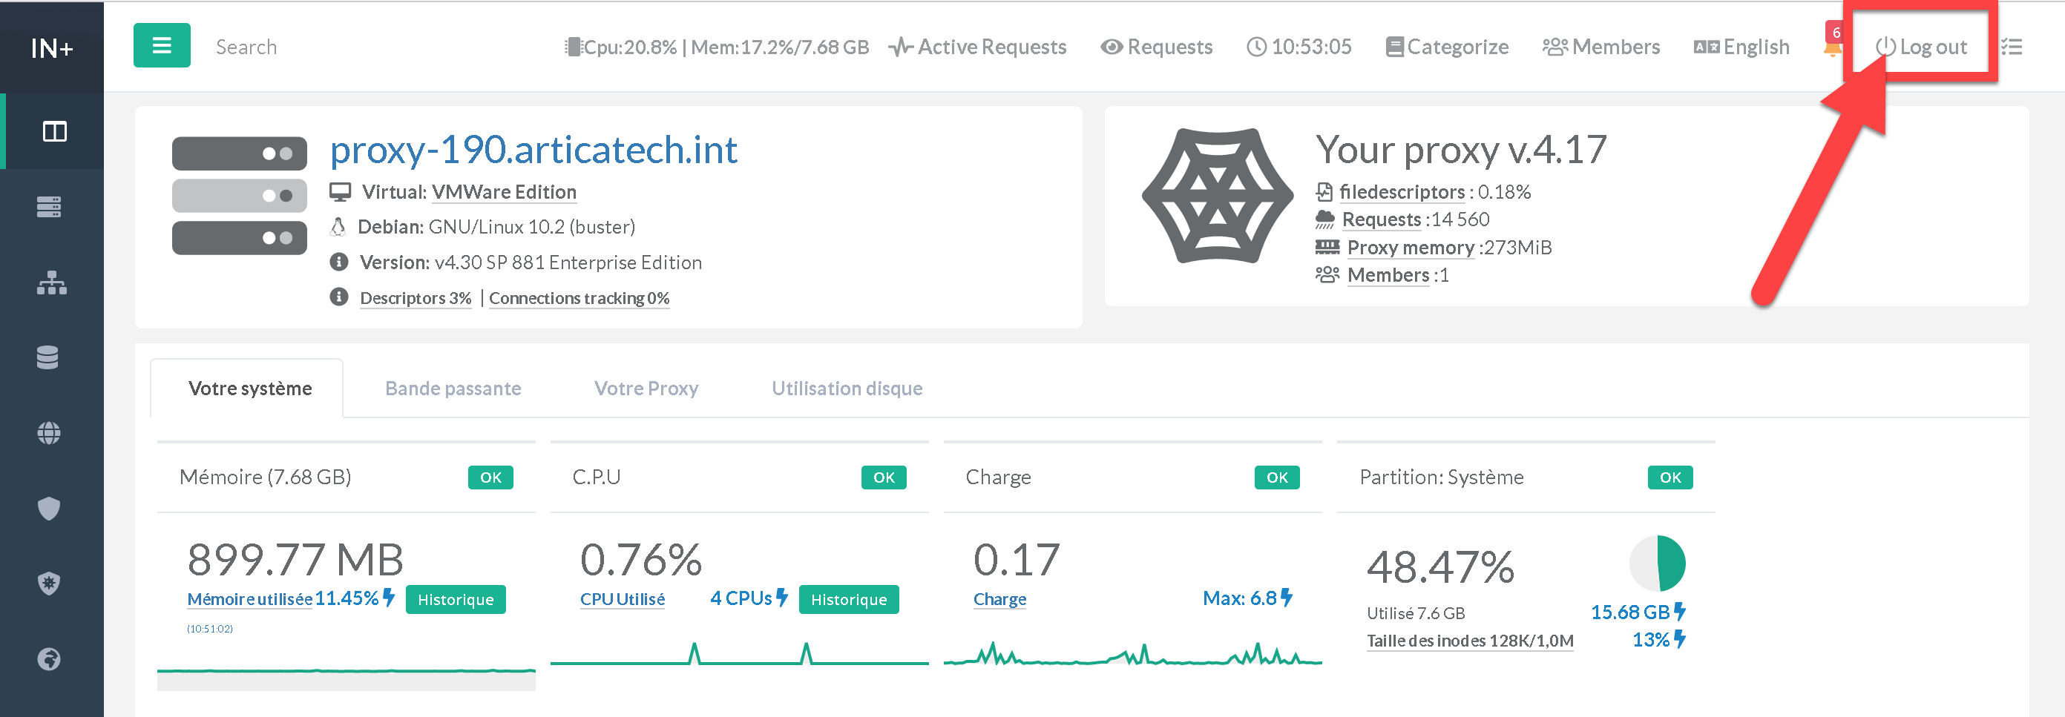Screen dimensions: 2065x717
Task: Open the dashboard icon in sidebar
Action: [x=53, y=131]
